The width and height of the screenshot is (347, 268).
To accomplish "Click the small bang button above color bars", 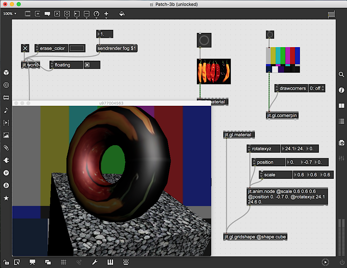I will pos(270,35).
